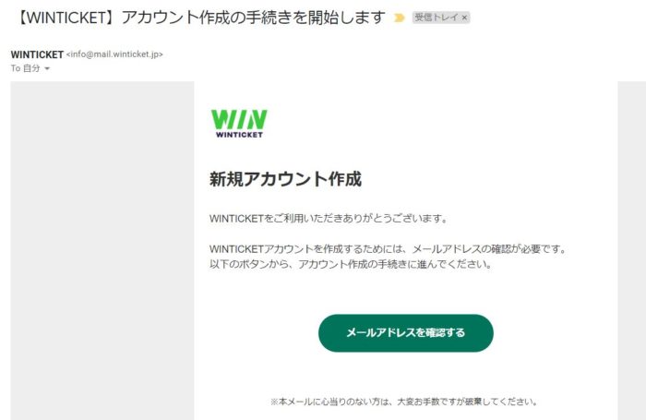Click the info@mail.winticket.jp sender address
The height and width of the screenshot is (420, 646).
point(114,54)
